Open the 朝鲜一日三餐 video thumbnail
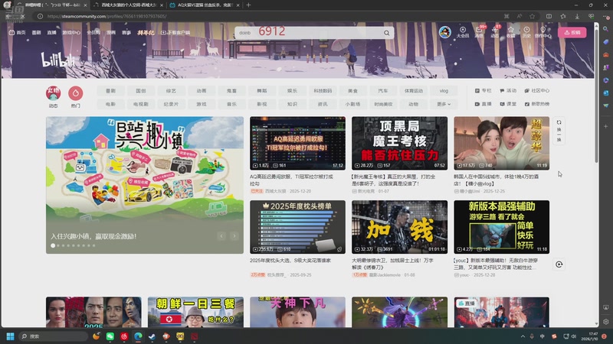This screenshot has height=344, width=613. coord(195,312)
